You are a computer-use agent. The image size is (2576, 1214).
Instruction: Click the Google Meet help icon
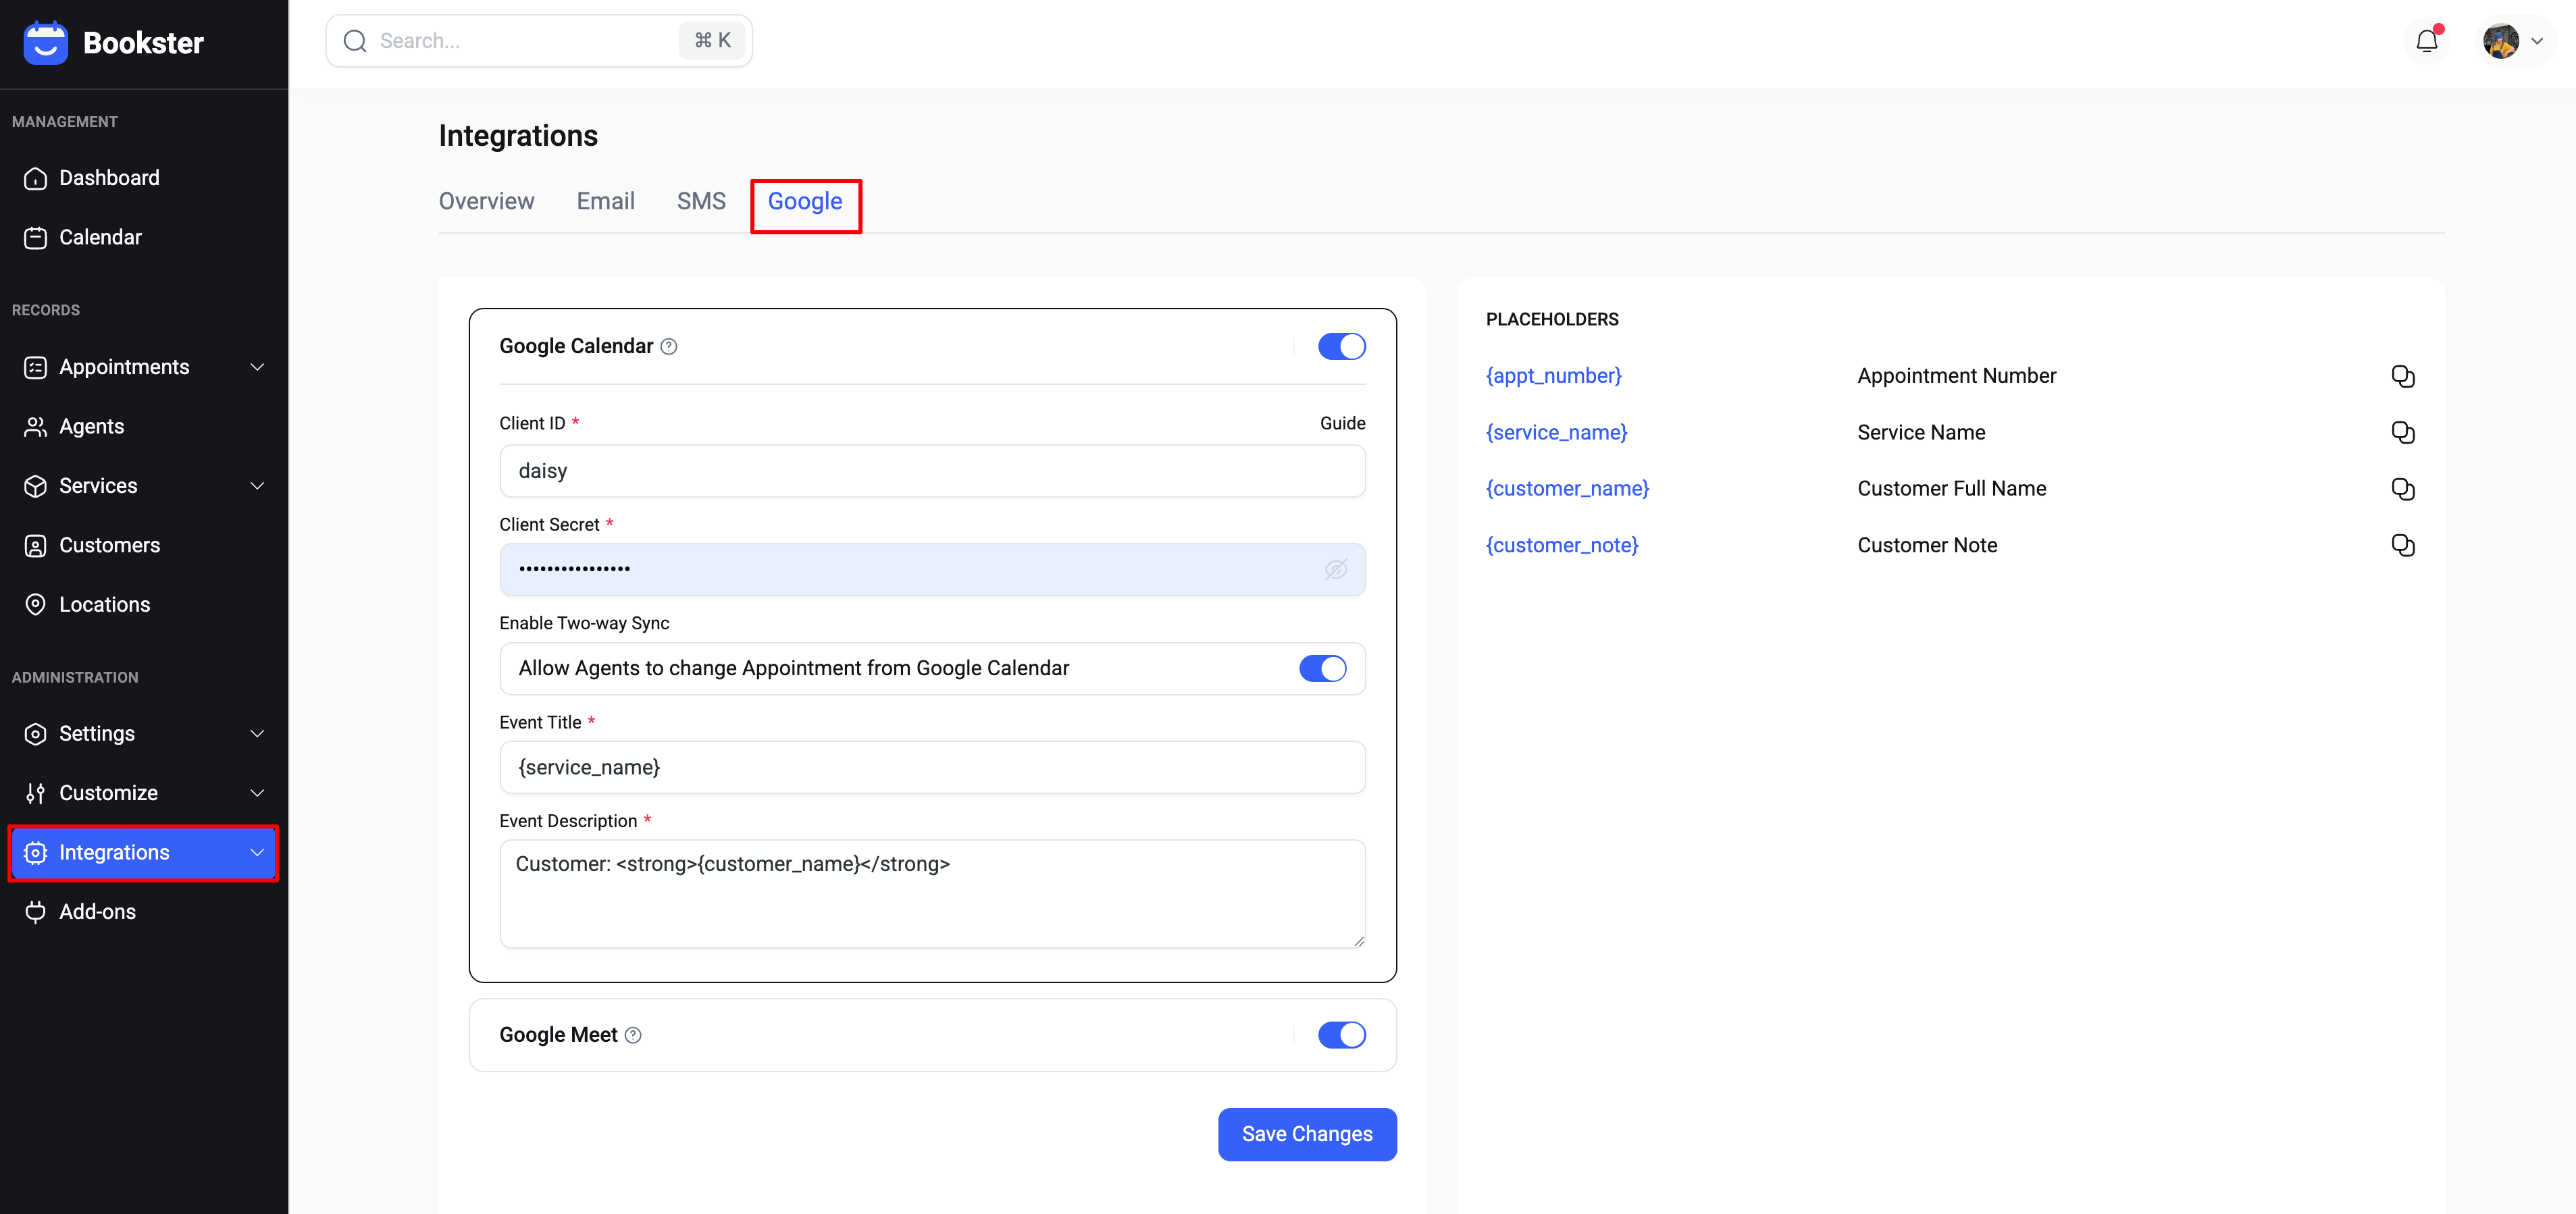point(633,1035)
